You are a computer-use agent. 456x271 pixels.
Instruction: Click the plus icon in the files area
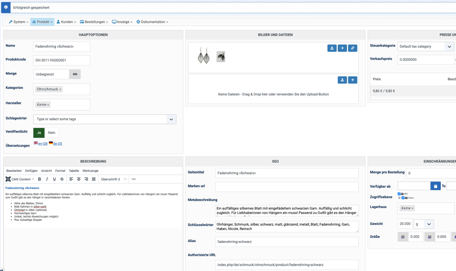coord(353,80)
